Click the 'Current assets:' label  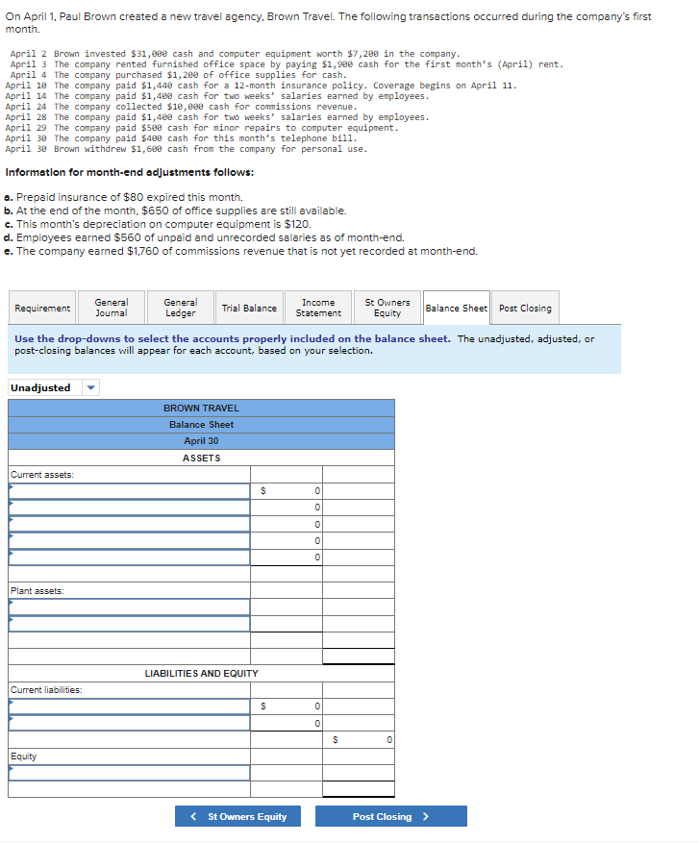[x=42, y=474]
